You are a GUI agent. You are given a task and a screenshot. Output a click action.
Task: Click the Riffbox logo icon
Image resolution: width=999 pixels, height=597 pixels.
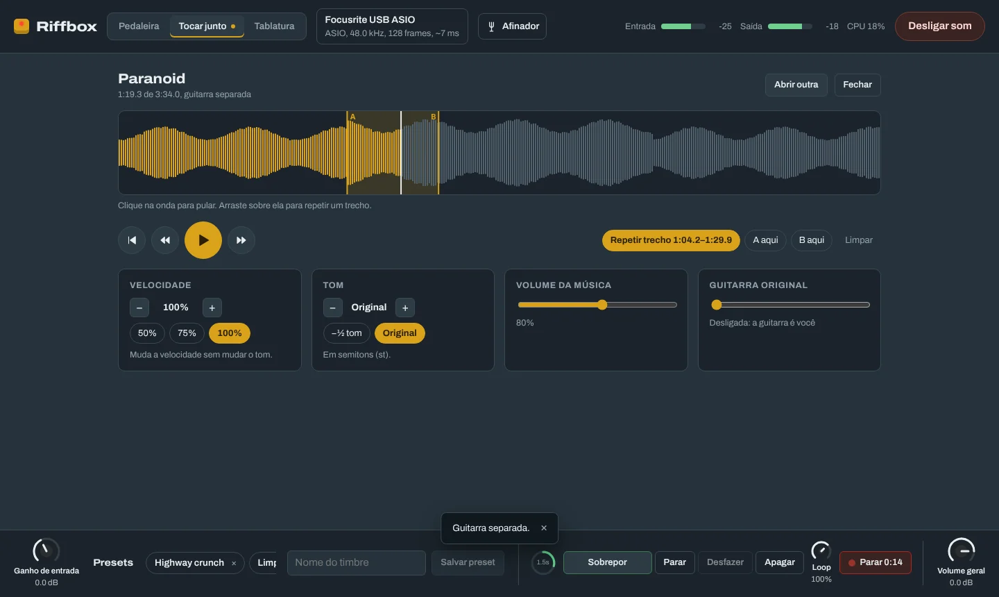click(22, 26)
